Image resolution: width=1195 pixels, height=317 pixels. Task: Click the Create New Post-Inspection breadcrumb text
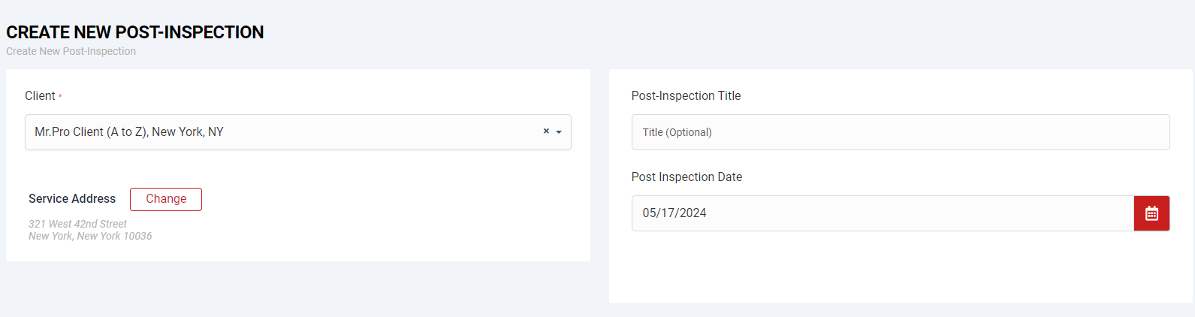pyautogui.click(x=71, y=51)
